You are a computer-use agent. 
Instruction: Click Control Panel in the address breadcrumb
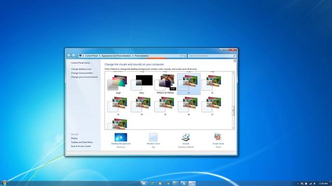[91, 56]
